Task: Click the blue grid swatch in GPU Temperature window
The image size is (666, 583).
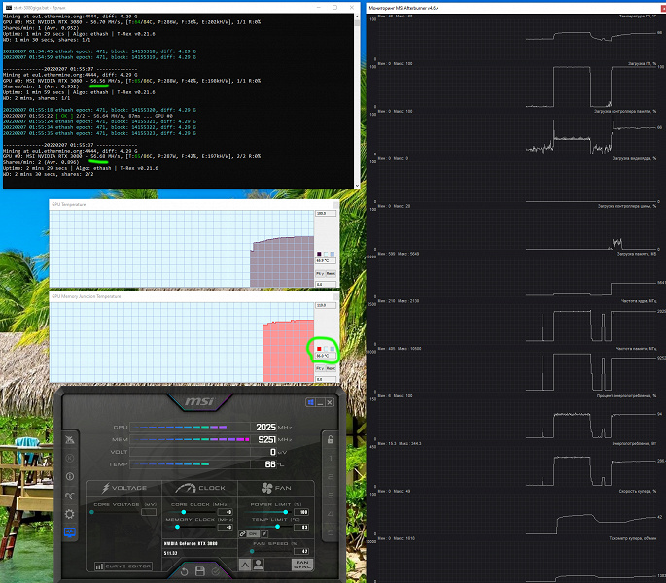Action: (x=333, y=254)
